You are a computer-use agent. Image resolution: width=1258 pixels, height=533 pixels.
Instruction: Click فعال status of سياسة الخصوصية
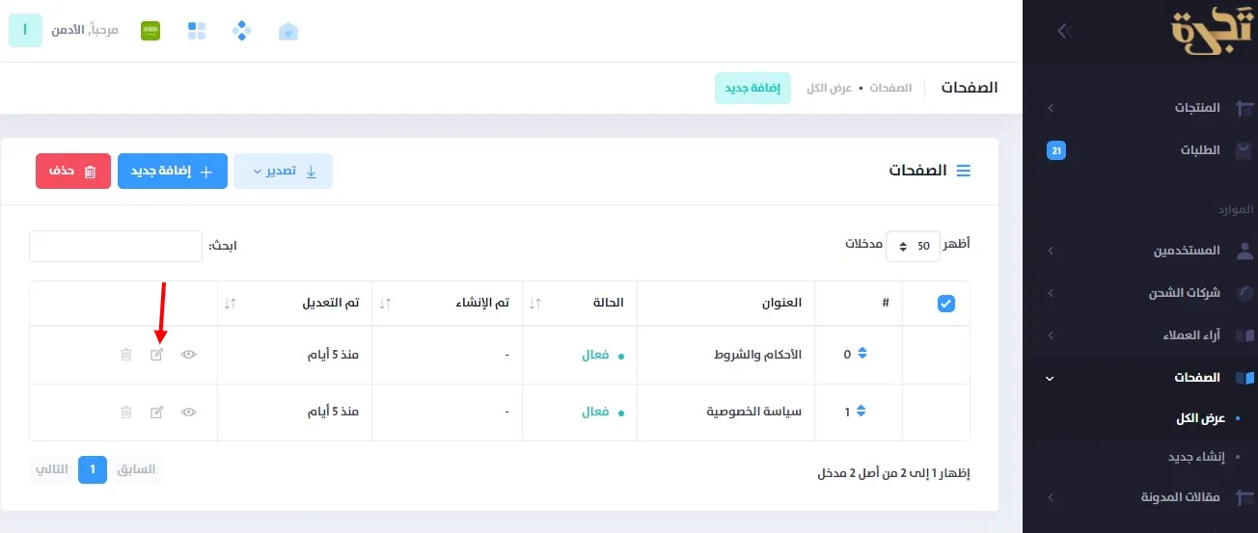pos(595,413)
